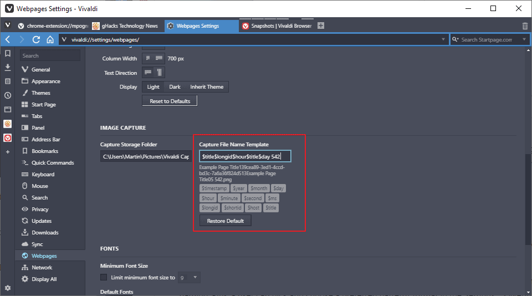Reload the current page
Viewport: 532px width, 296px height.
tap(36, 40)
